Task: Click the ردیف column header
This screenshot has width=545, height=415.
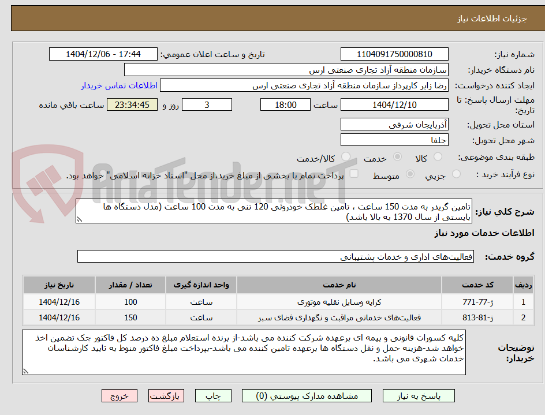Action: tap(523, 285)
